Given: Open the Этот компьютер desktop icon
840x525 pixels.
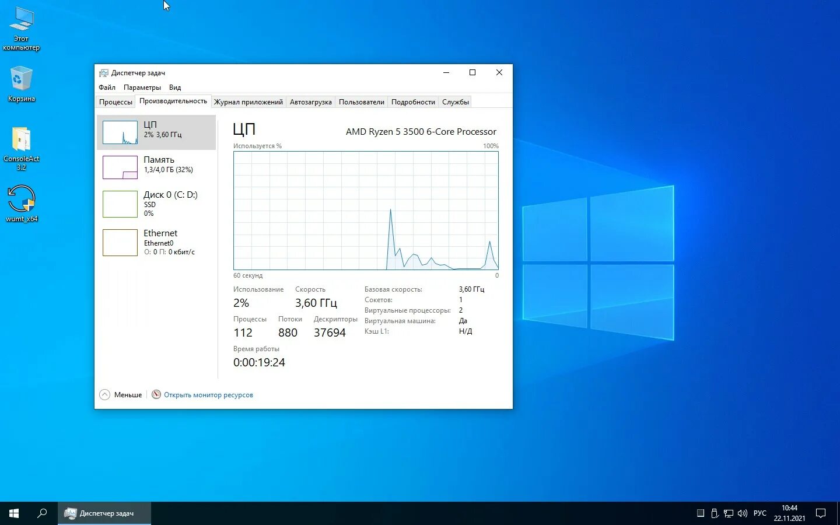Looking at the screenshot, I should click(22, 29).
